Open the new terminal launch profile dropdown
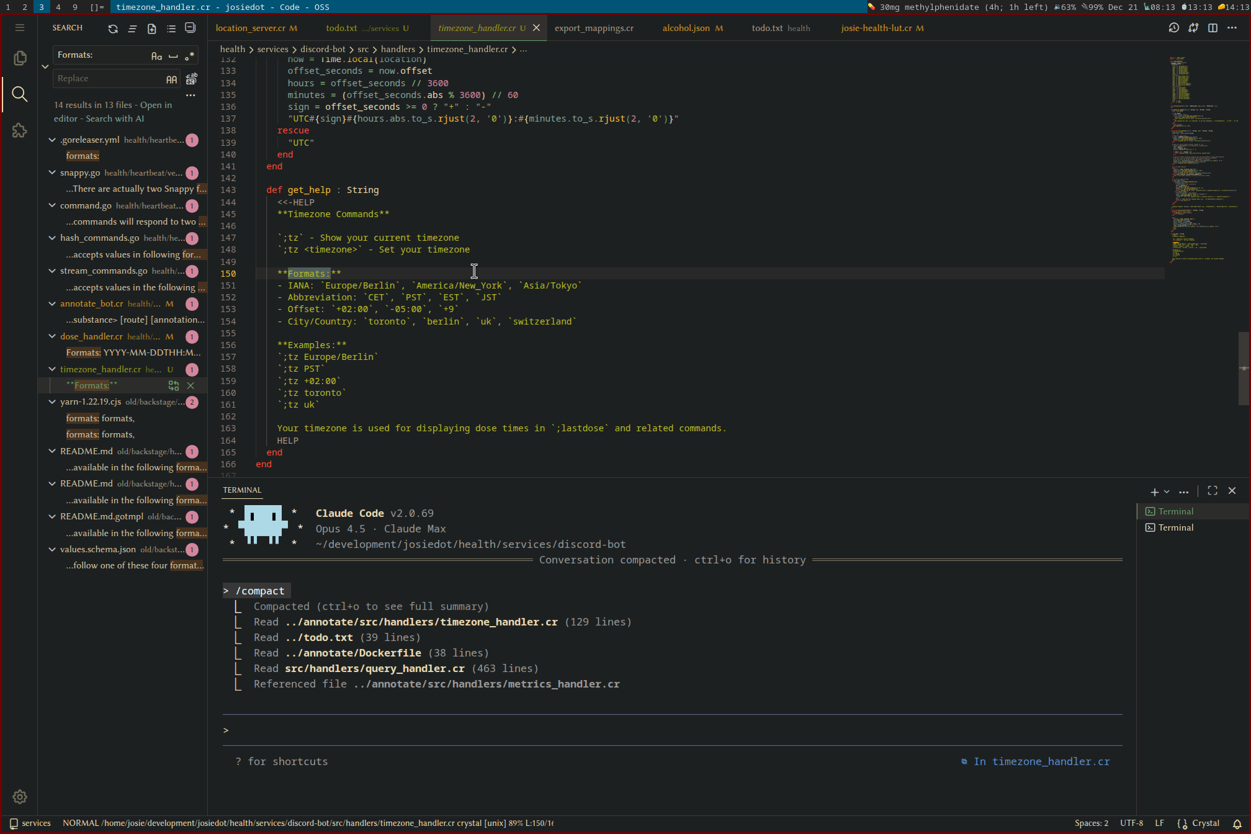The image size is (1251, 834). coord(1167,491)
